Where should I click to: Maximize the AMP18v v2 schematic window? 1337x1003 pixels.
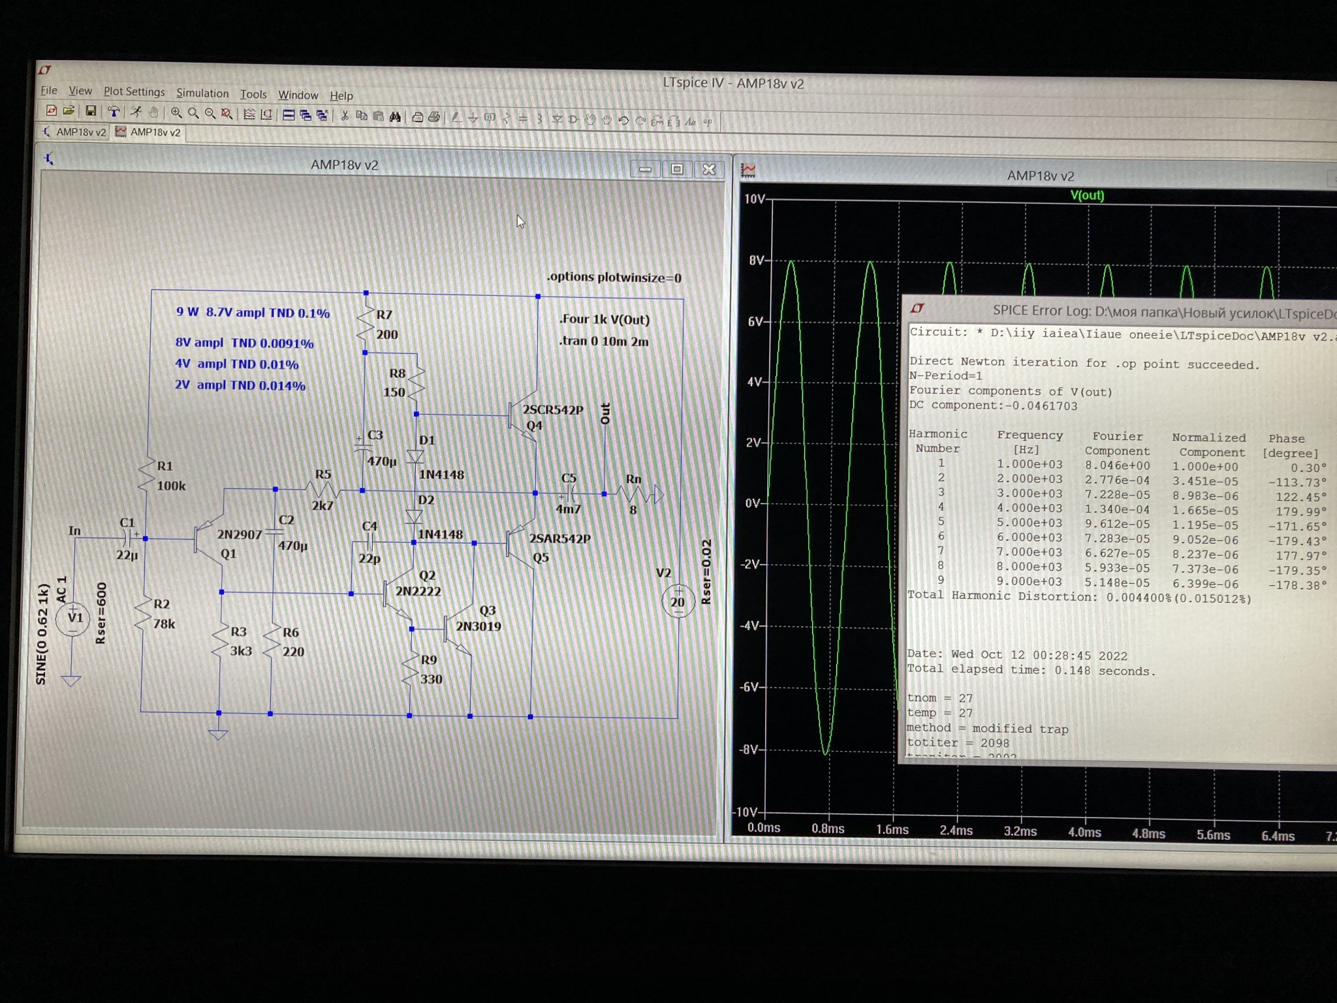677,169
